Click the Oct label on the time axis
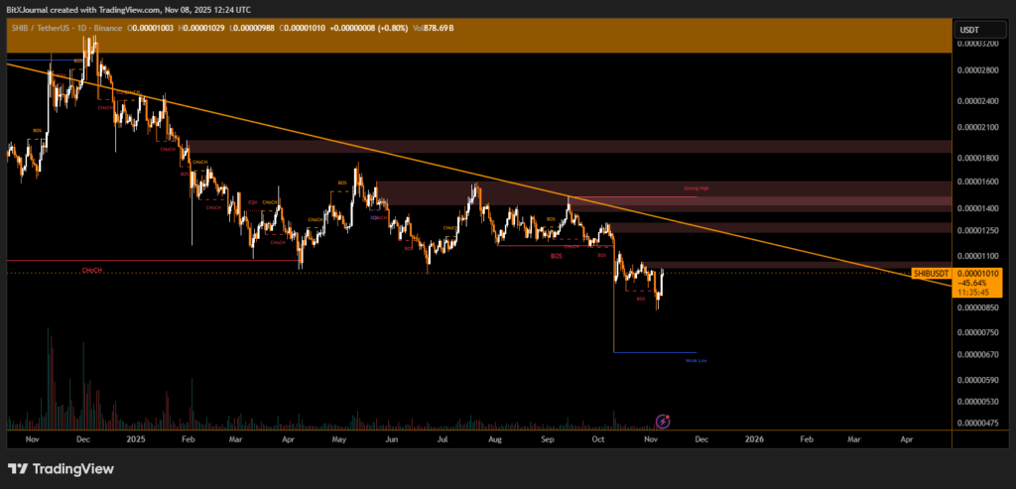 (597, 437)
